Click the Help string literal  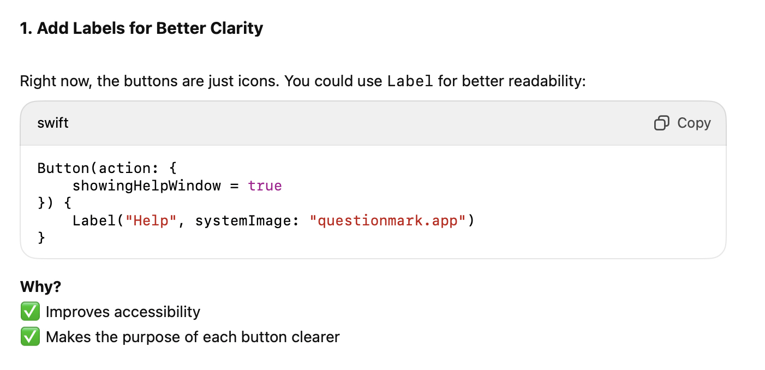pos(151,220)
